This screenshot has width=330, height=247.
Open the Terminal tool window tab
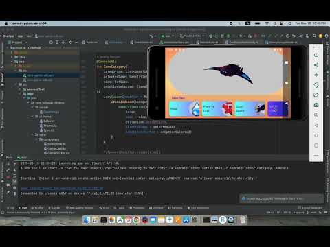click(156, 208)
